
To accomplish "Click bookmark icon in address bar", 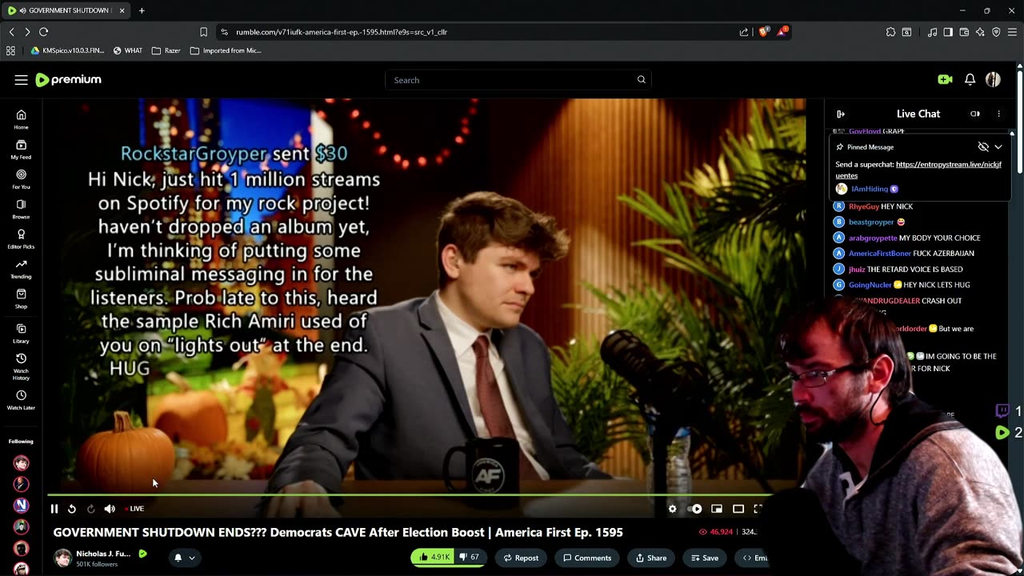I will 203,32.
